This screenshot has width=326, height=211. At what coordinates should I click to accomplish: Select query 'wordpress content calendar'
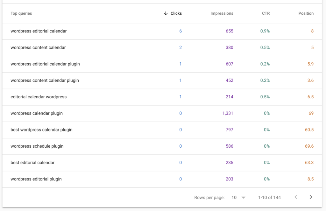[x=38, y=48]
